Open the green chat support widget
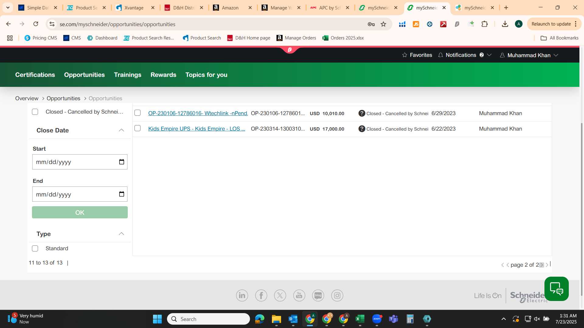 (x=557, y=289)
